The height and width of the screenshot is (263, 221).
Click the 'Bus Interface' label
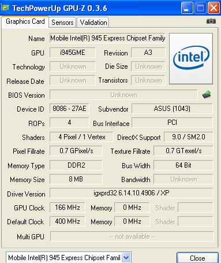coord(111,124)
